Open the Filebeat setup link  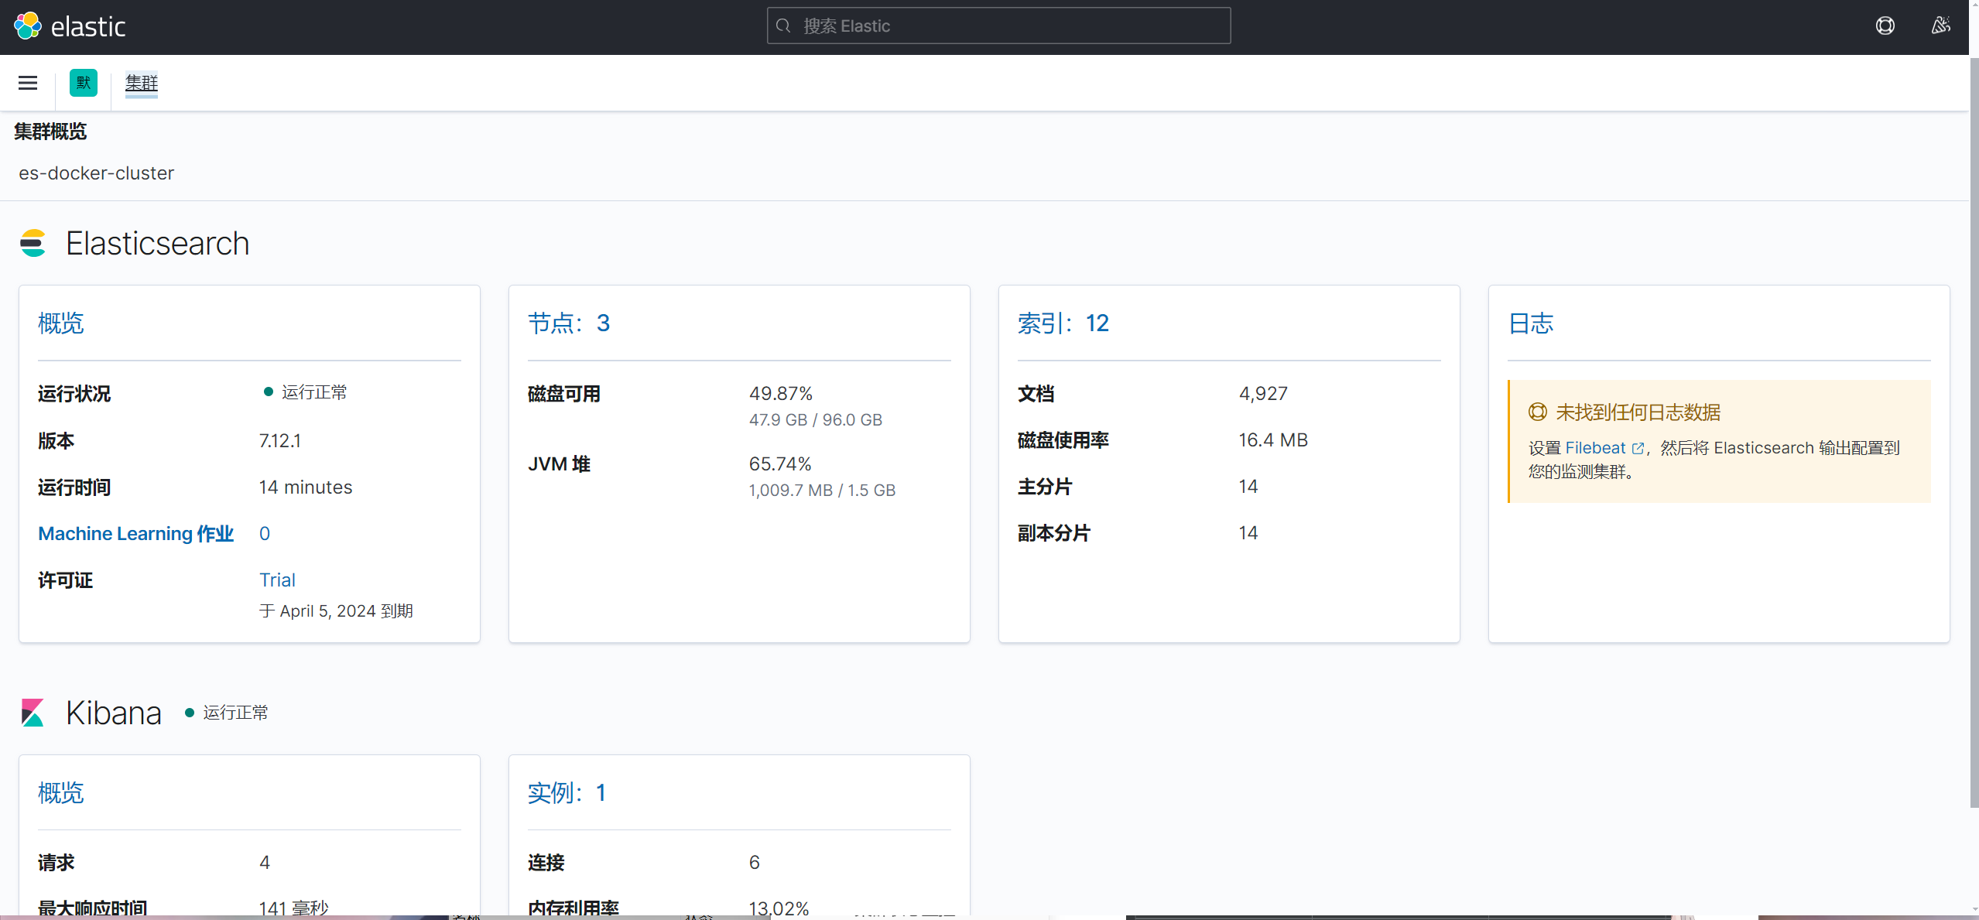click(x=1595, y=448)
